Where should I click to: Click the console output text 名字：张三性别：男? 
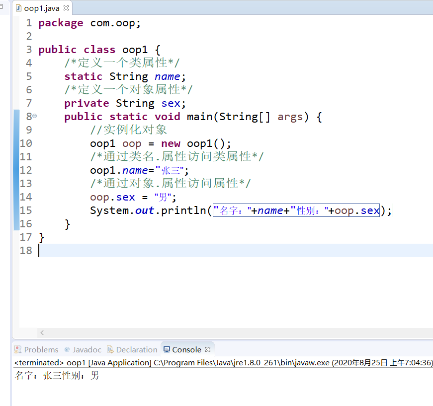pos(57,375)
